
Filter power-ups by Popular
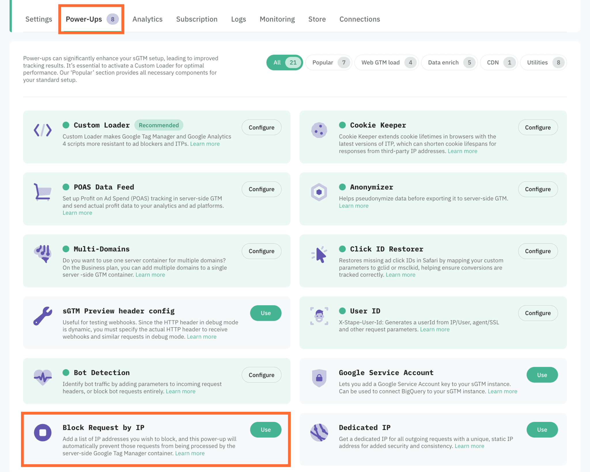328,62
